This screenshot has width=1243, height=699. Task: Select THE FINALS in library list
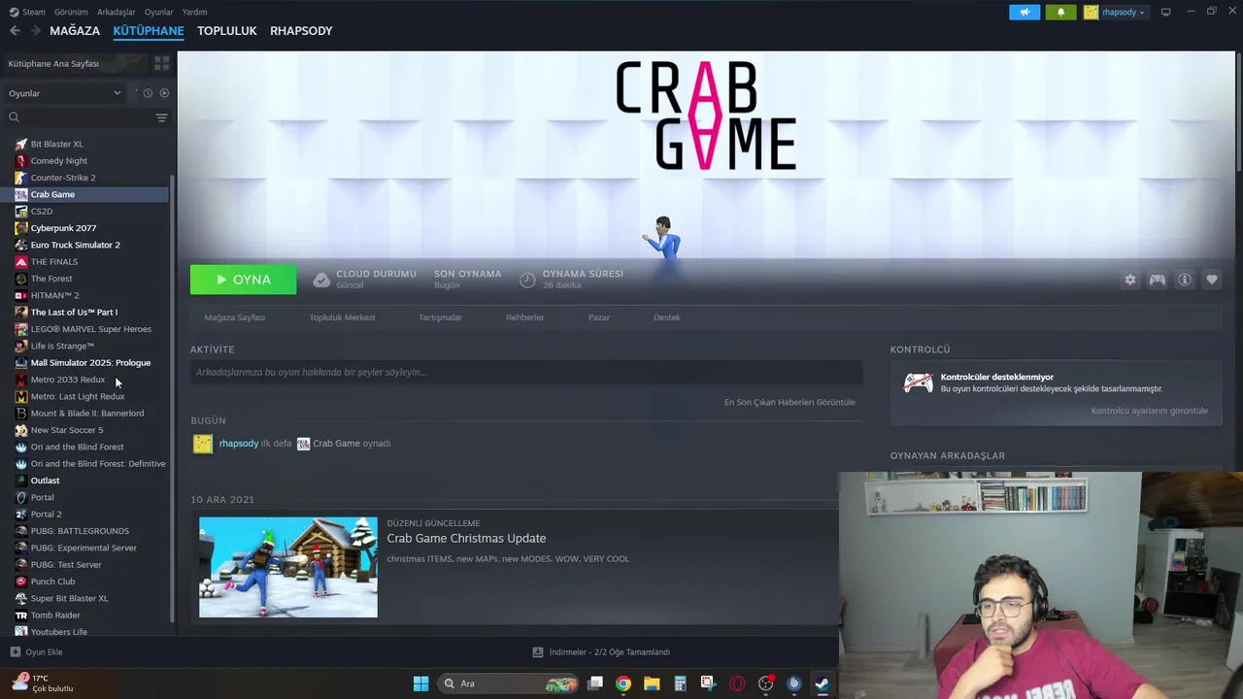pos(54,262)
